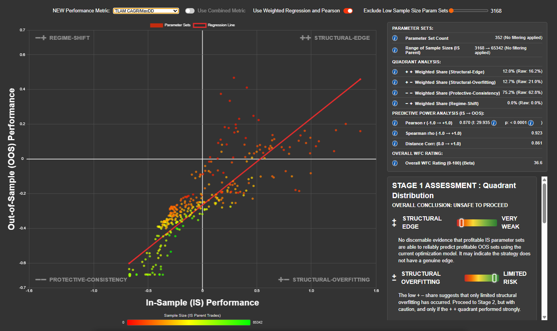Click info icon after p: < 0.0001
The width and height of the screenshot is (557, 331).
[x=531, y=123]
